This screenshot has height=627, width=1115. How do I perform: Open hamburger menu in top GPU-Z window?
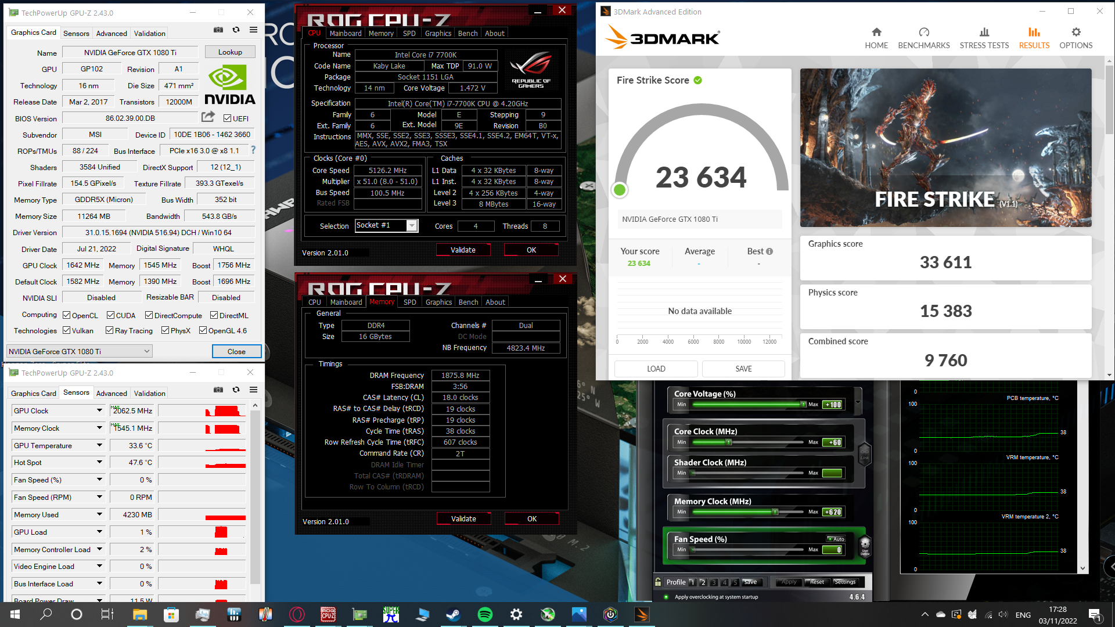[x=253, y=30]
